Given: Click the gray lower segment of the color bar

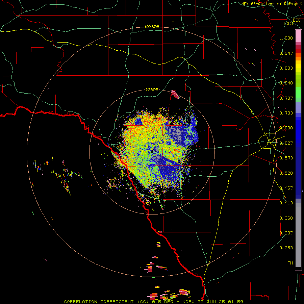Looking at the screenshot, I should tap(298, 235).
